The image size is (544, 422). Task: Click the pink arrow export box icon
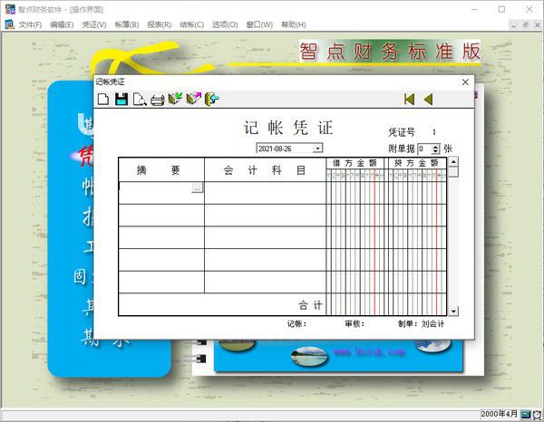pos(194,99)
